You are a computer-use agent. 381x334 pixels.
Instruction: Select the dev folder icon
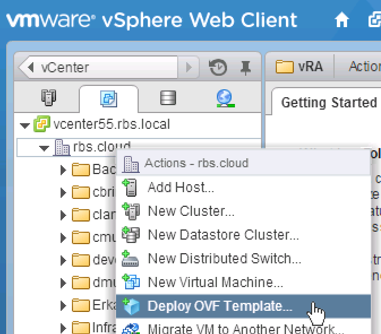(80, 259)
